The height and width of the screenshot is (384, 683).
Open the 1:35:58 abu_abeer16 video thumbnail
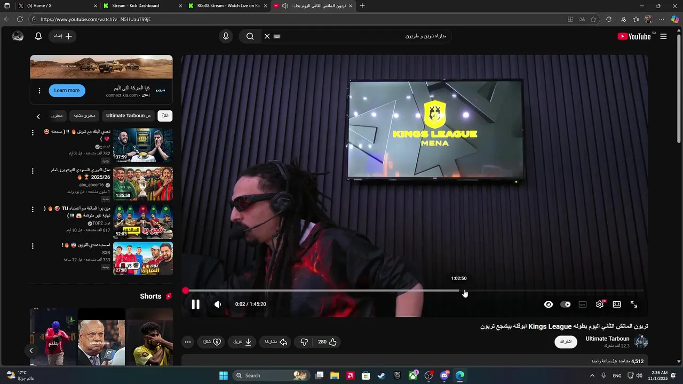tap(142, 183)
